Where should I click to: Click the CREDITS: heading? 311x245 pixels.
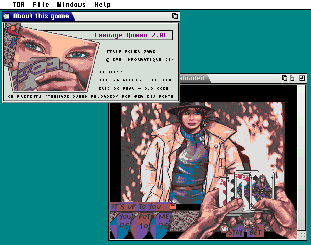[x=110, y=72]
